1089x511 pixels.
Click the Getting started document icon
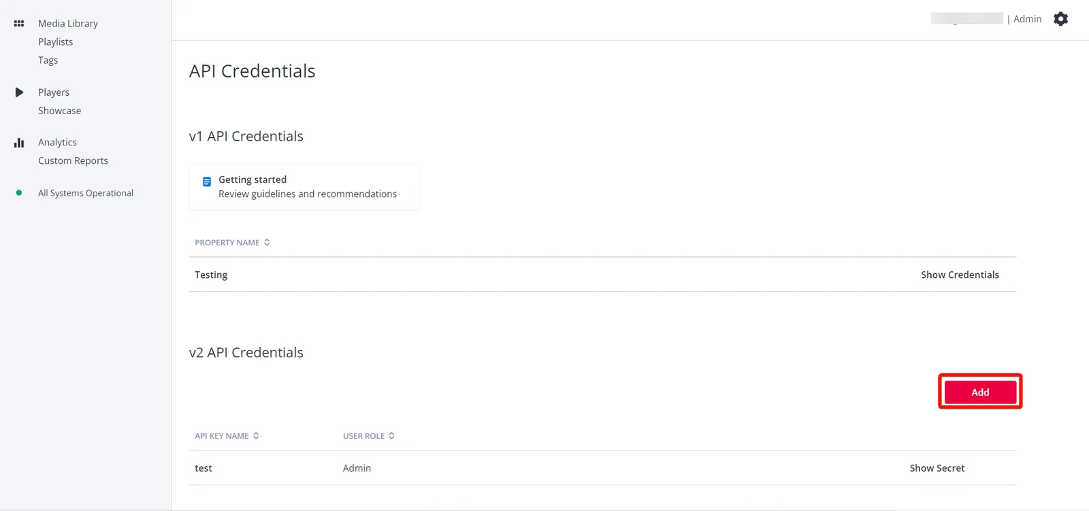(x=207, y=181)
